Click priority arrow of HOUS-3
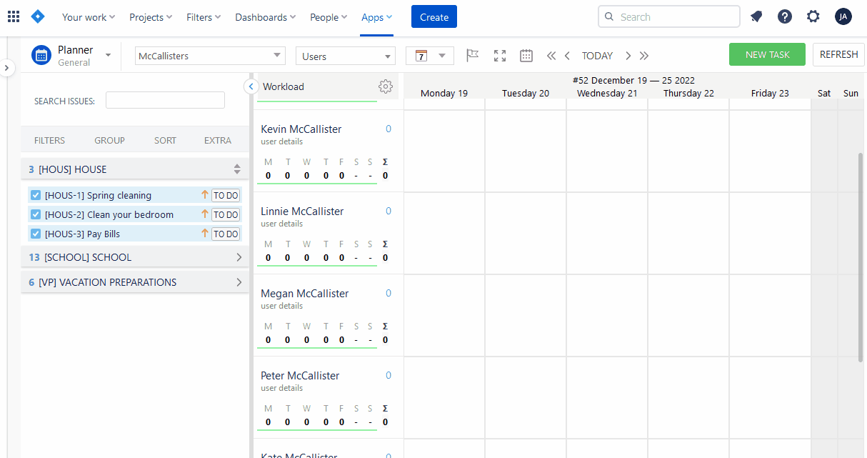Image resolution: width=867 pixels, height=458 pixels. pyautogui.click(x=205, y=233)
